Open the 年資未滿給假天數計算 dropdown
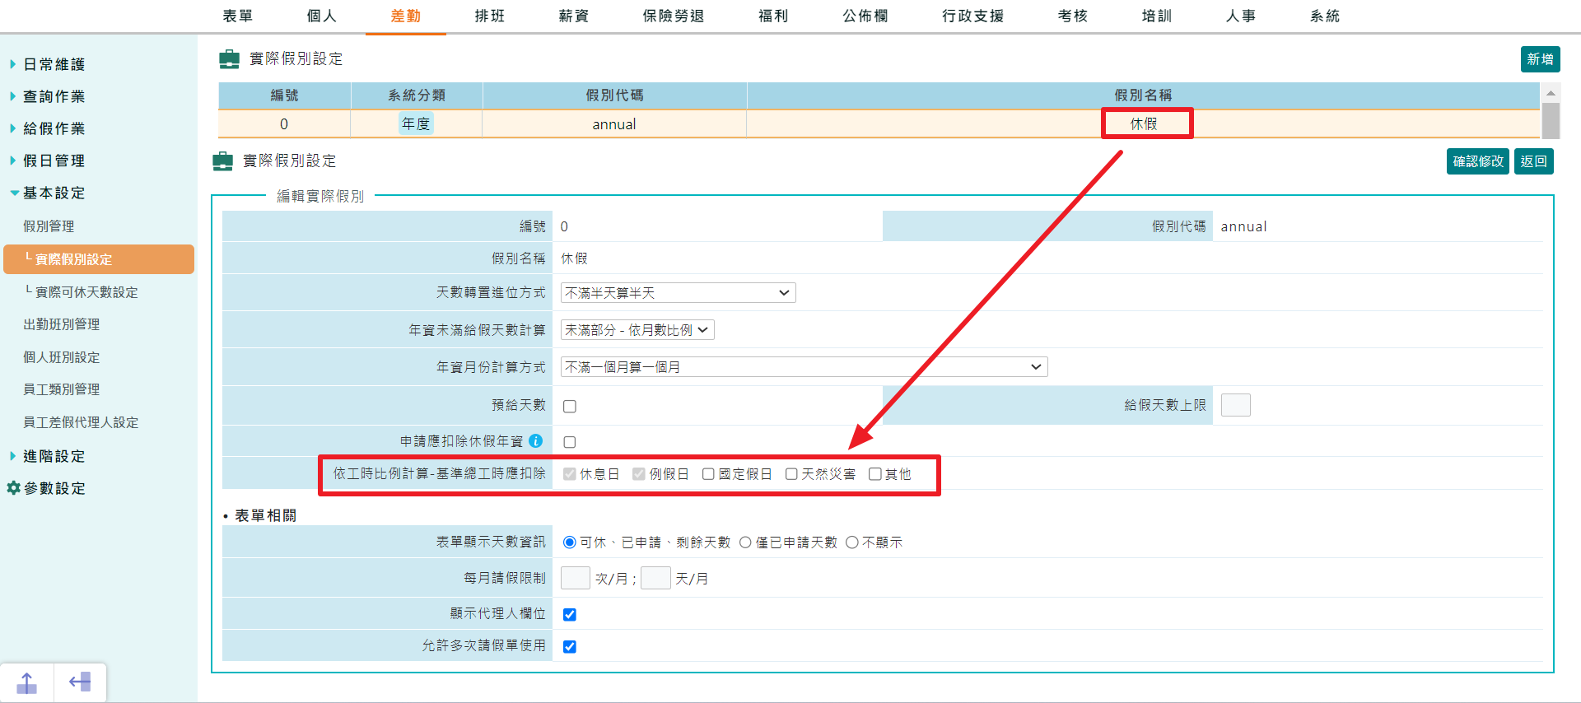The height and width of the screenshot is (703, 1581). click(637, 330)
